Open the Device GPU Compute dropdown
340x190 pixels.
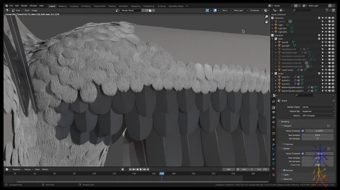(x=318, y=116)
